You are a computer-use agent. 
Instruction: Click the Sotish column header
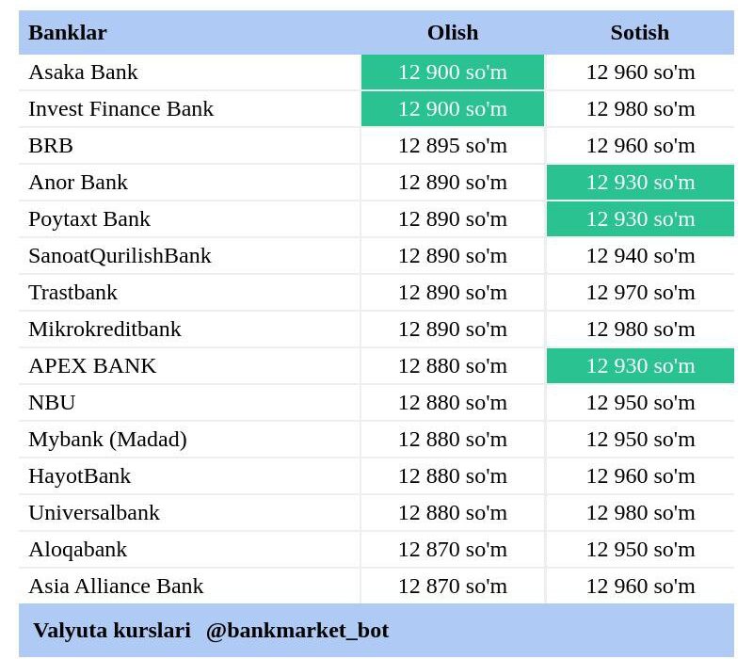[640, 33]
